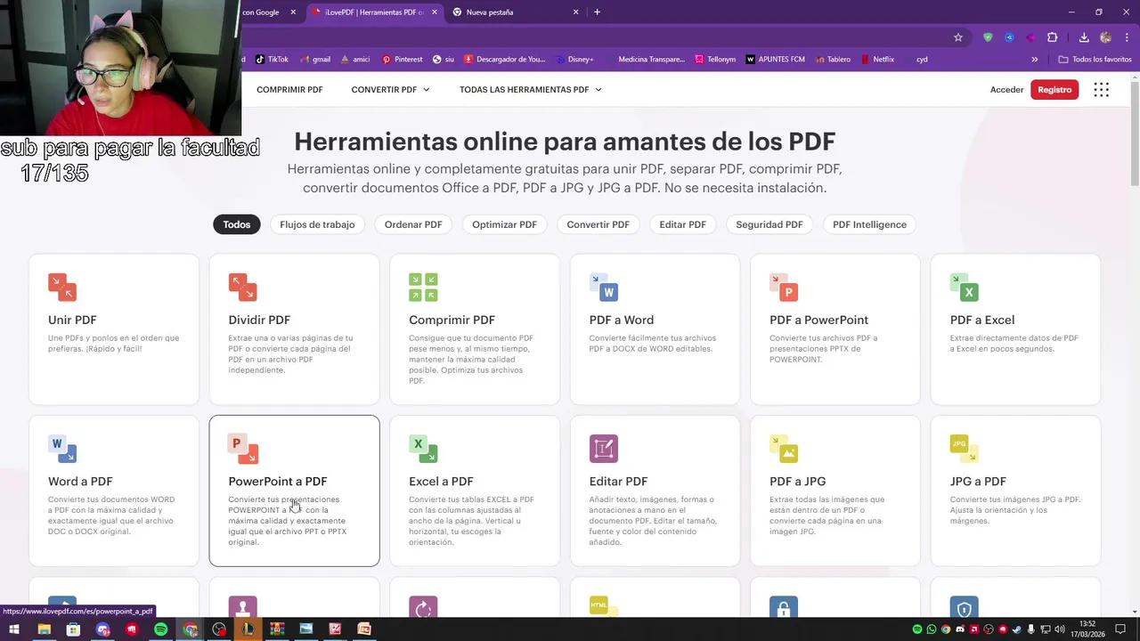
Task: Expand TODAS LAS HERRAMIENTAS PDF dropdown
Action: click(x=531, y=90)
